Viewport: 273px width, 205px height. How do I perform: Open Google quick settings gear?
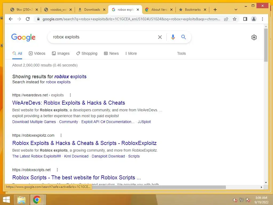pos(254,37)
